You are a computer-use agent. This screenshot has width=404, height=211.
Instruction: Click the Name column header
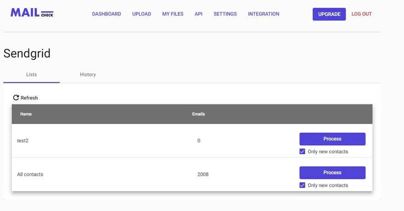click(26, 114)
